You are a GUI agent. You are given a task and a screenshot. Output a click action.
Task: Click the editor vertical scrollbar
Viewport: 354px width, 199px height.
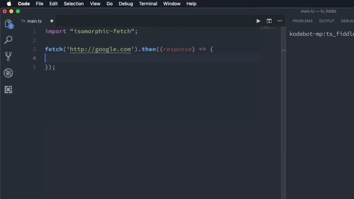click(284, 113)
